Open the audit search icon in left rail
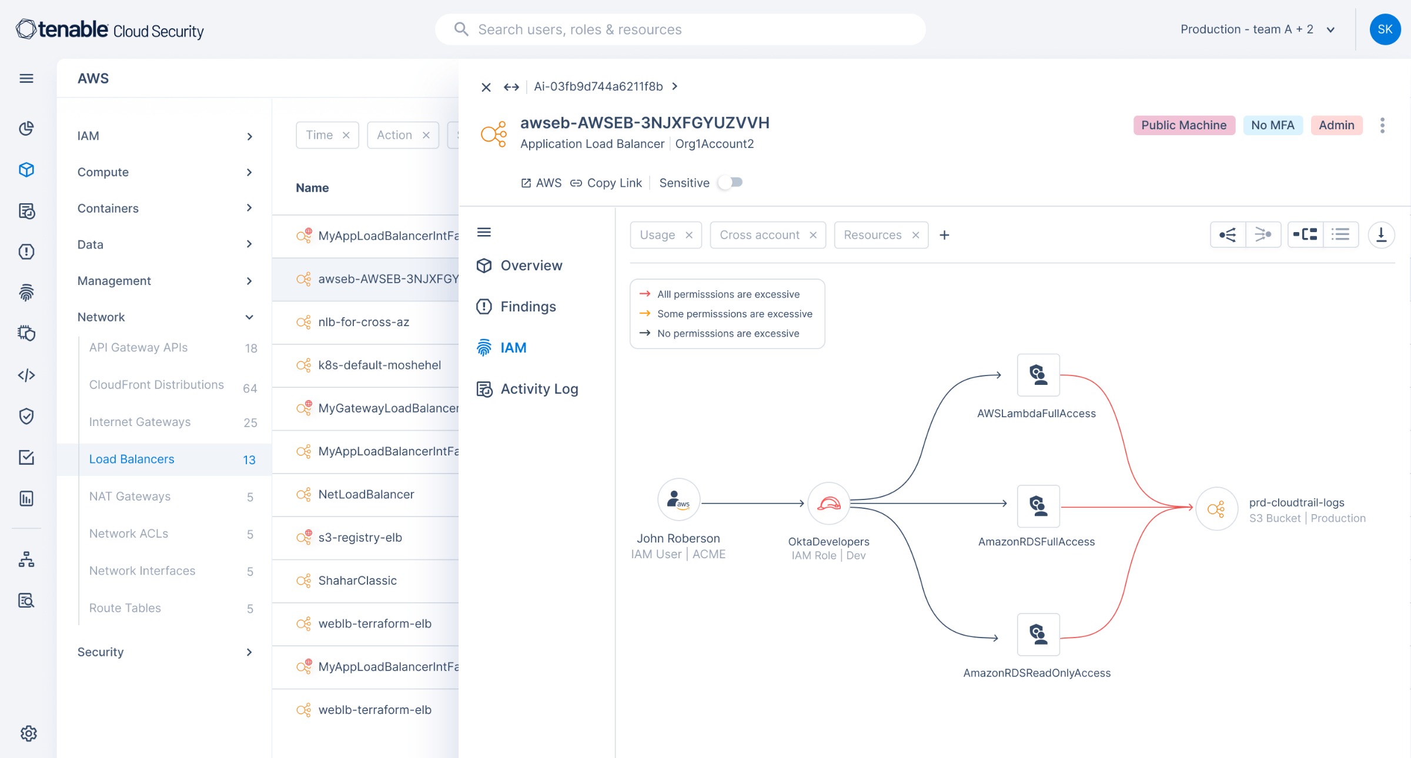1411x758 pixels. coord(26,600)
